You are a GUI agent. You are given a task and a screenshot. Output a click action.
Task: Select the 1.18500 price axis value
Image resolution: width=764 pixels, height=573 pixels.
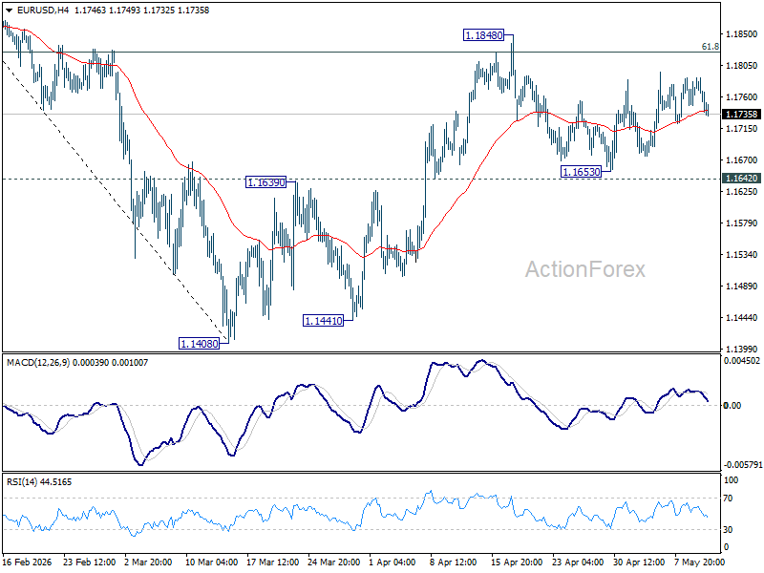click(x=742, y=34)
